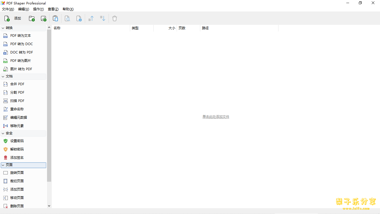Open the 操作(Y) menu

(38, 9)
